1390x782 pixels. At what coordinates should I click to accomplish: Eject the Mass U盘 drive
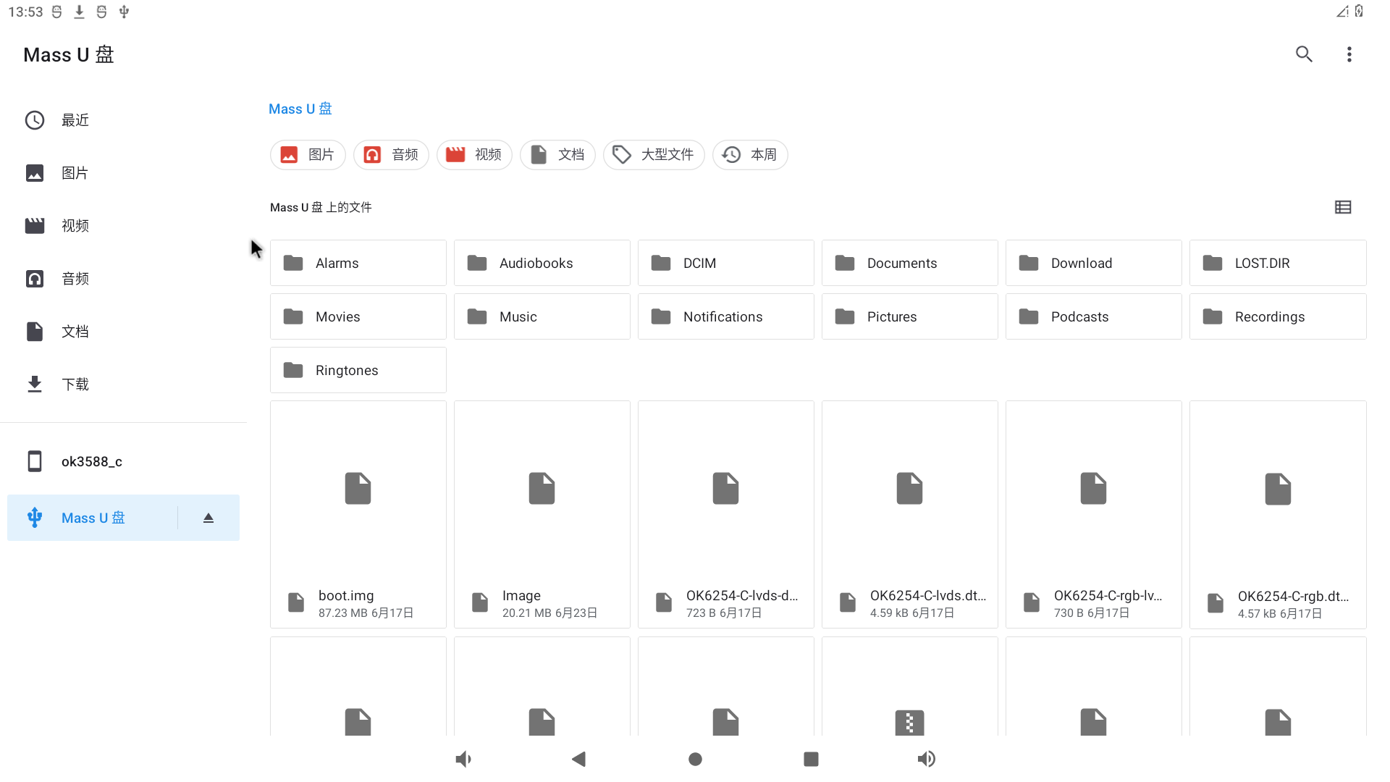tap(208, 518)
